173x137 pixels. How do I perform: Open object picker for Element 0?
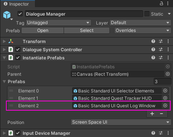[165, 91]
